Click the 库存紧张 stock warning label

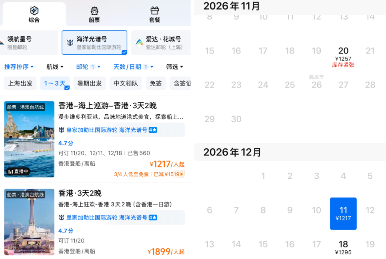tap(343, 65)
